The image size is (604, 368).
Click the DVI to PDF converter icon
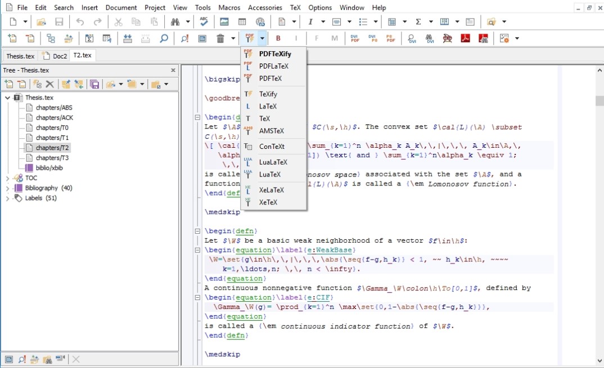(x=355, y=38)
